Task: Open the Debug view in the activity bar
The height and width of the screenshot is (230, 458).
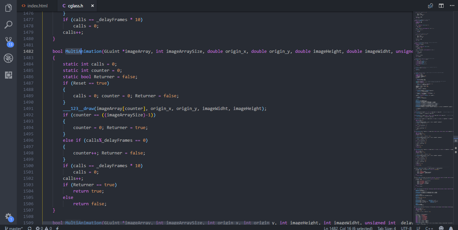Action: point(8,58)
